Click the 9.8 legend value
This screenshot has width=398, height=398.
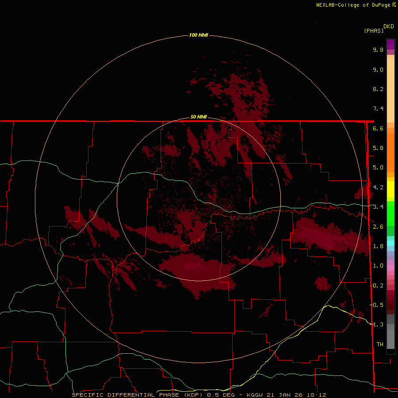[378, 50]
